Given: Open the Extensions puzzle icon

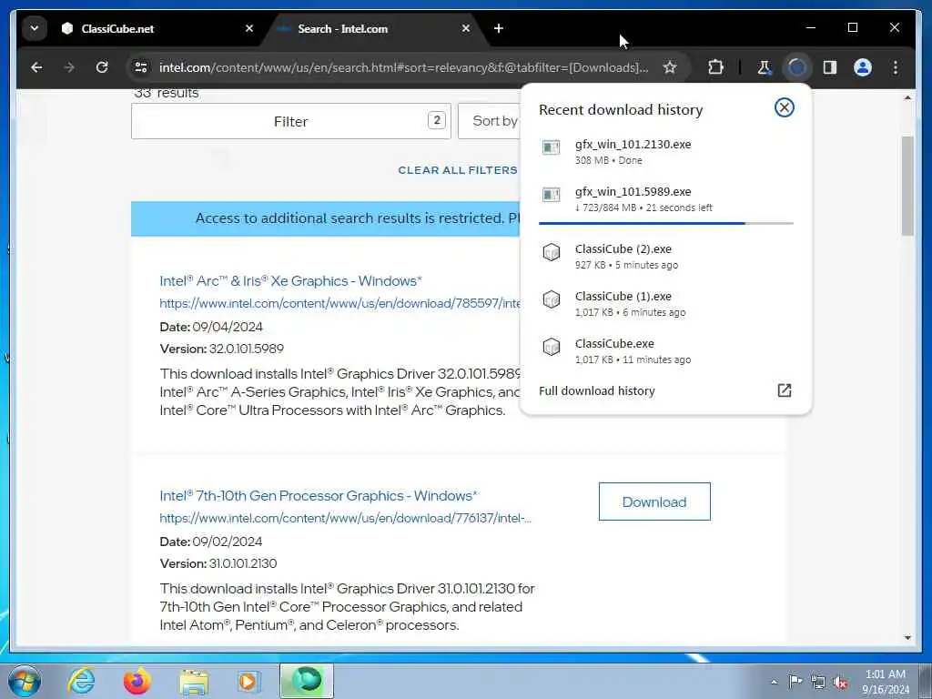Looking at the screenshot, I should click(715, 67).
